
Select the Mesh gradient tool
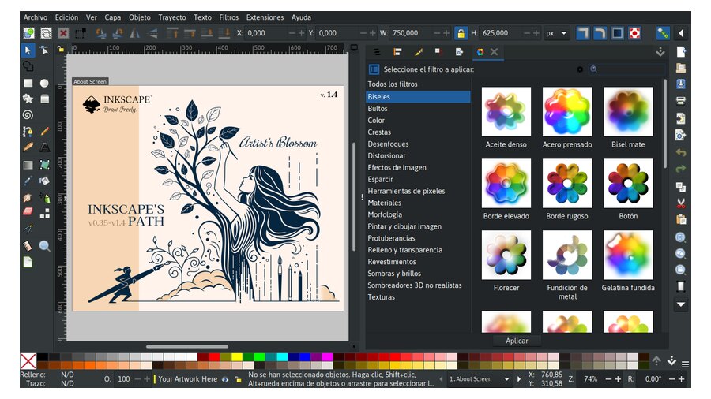(x=44, y=165)
